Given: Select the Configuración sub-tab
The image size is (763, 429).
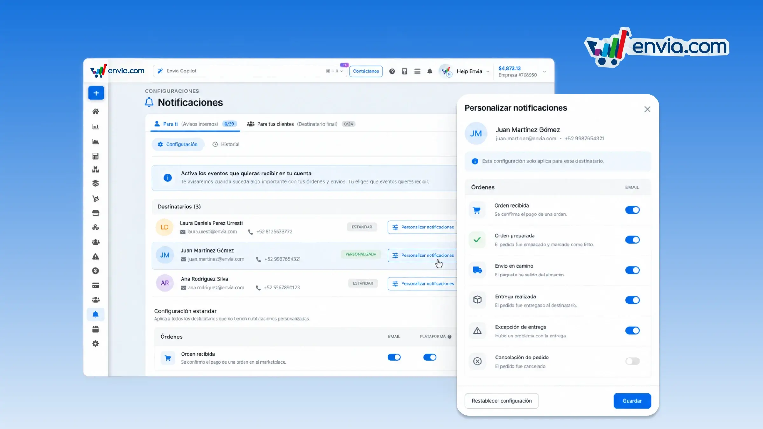Looking at the screenshot, I should 178,144.
